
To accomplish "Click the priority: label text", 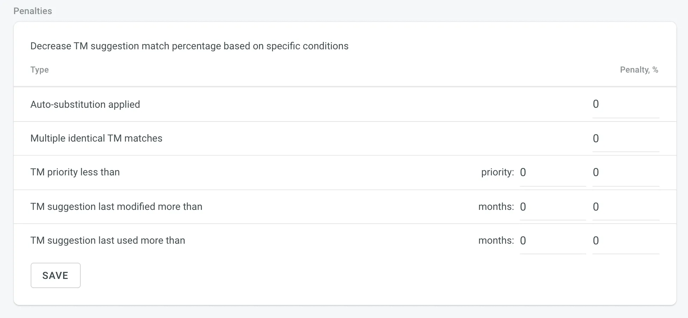I will tap(497, 172).
